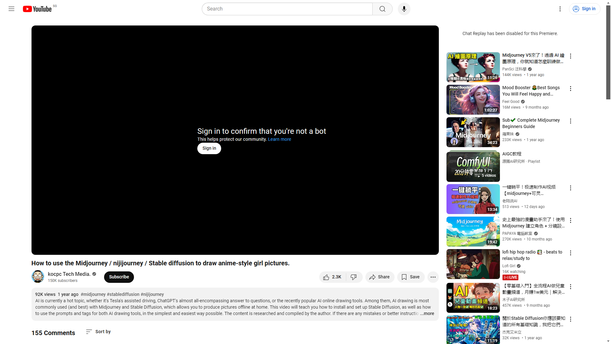Click Sign in button on video player
Viewport: 611px width, 344px height.
209,148
